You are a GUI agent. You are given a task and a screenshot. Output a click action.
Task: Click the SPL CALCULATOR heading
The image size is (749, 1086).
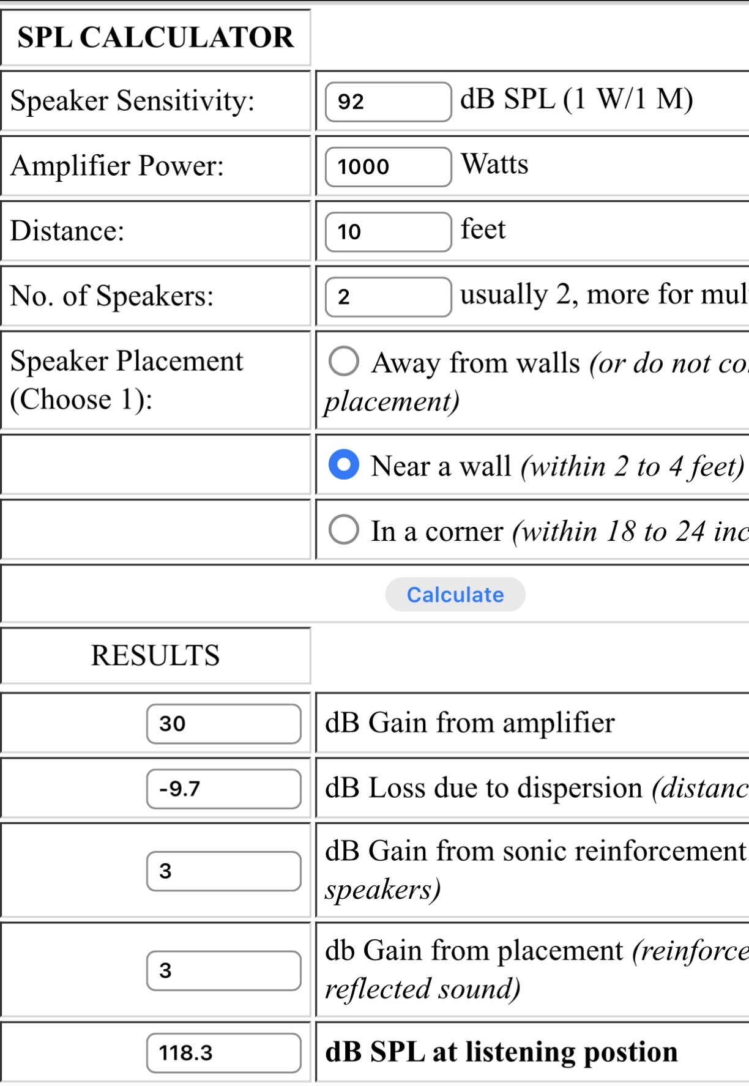click(x=155, y=37)
